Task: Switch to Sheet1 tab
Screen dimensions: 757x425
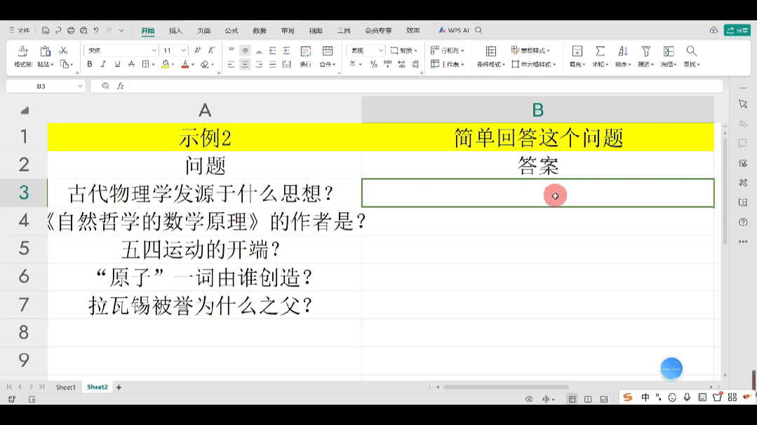Action: tap(66, 387)
